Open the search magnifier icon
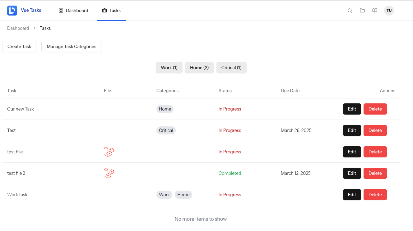The image size is (413, 231). coord(350,11)
